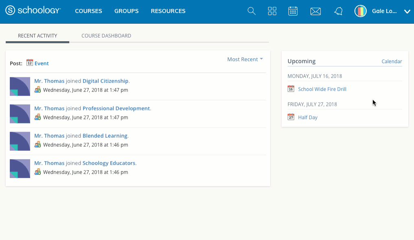
Task: Open the messages envelope icon
Action: pyautogui.click(x=315, y=11)
